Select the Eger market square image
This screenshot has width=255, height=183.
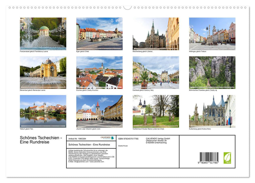[99, 33]
